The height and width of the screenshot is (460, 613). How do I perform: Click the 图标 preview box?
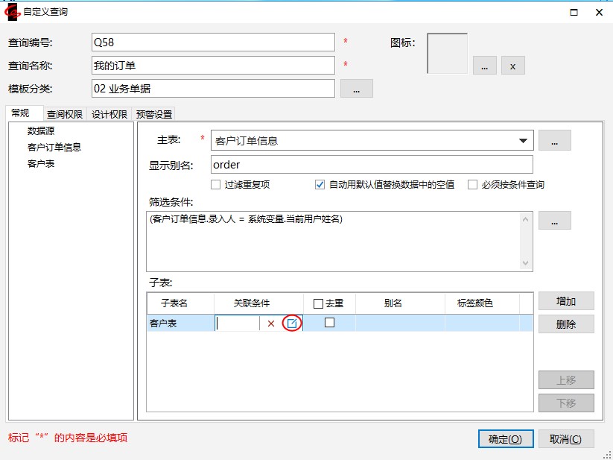click(447, 54)
